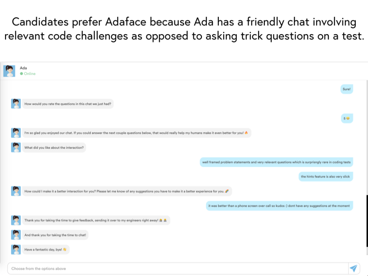The image size is (368, 276).
Task: Click avatar beside "How would you rate" message
Action: 16,103
